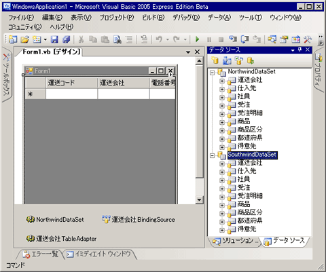Click the Open File toolbar icon
326x272 pixels.
25,39
